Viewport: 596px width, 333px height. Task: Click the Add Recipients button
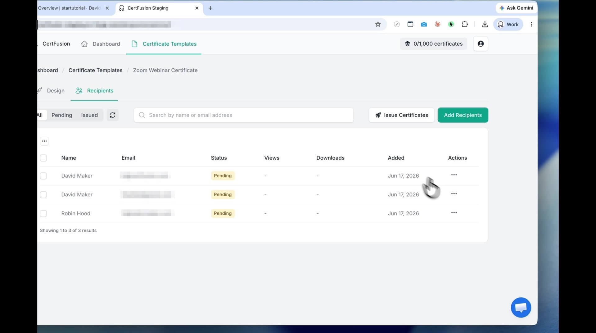click(x=463, y=115)
